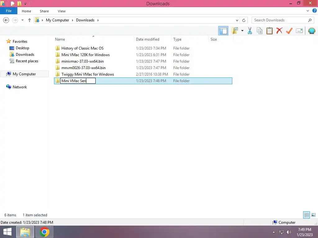
Task: Select Downloads in the navigation pane
Action: coord(25,55)
